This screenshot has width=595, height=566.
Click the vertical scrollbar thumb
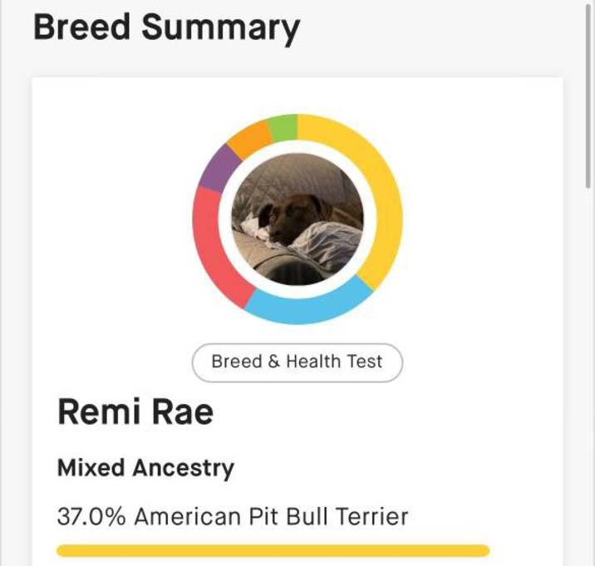[589, 95]
